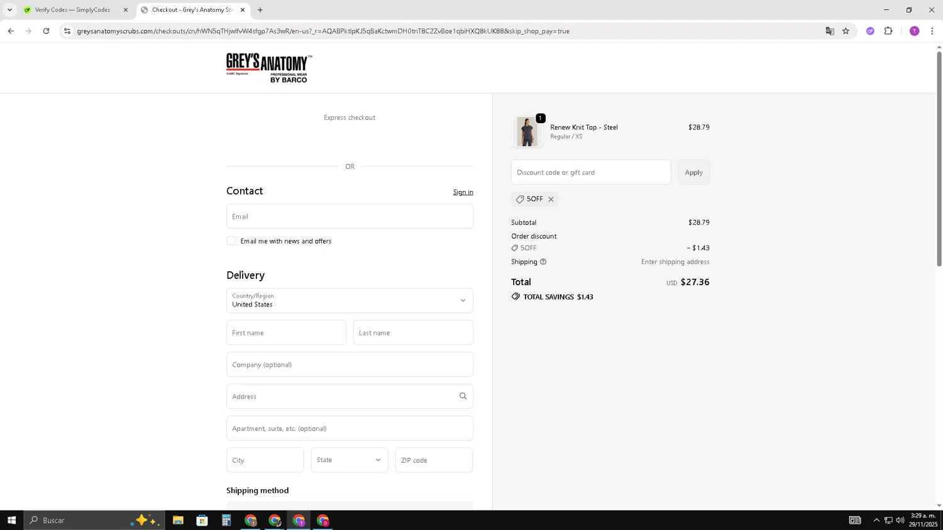This screenshot has height=530, width=943.
Task: Open the Grey's Anatomy by Barco logo
Action: (x=269, y=68)
